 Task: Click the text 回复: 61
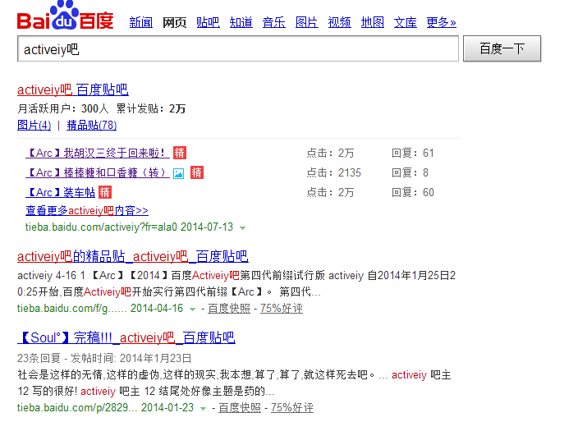coord(413,153)
